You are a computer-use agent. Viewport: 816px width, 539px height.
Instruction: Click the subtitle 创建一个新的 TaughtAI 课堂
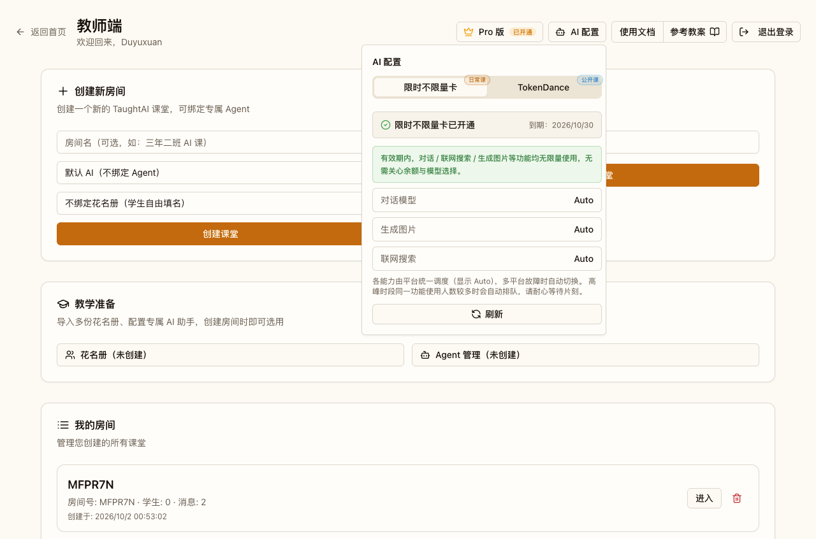click(153, 109)
